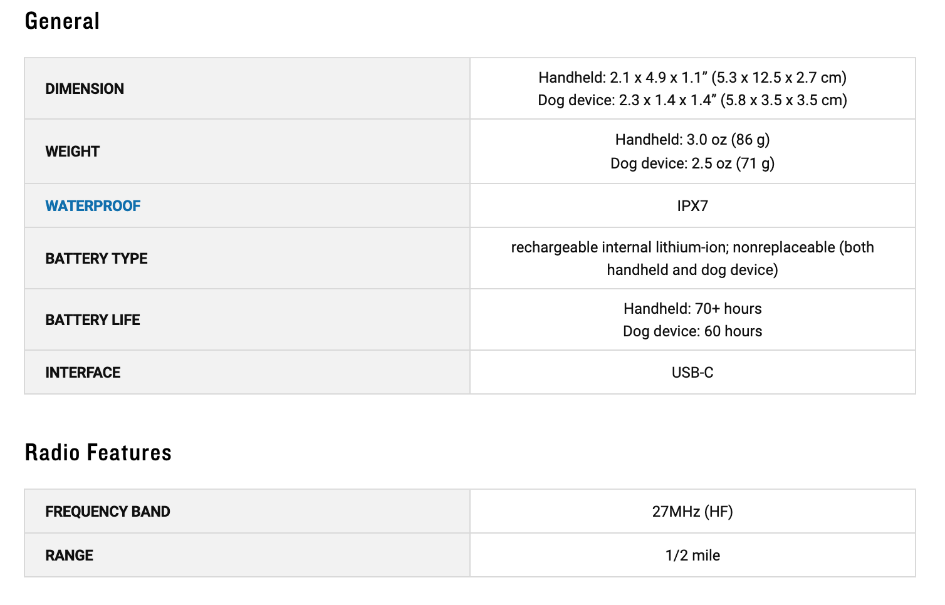The width and height of the screenshot is (945, 605).
Task: Click the Dog device 2.5 oz weight value
Action: tap(692, 163)
